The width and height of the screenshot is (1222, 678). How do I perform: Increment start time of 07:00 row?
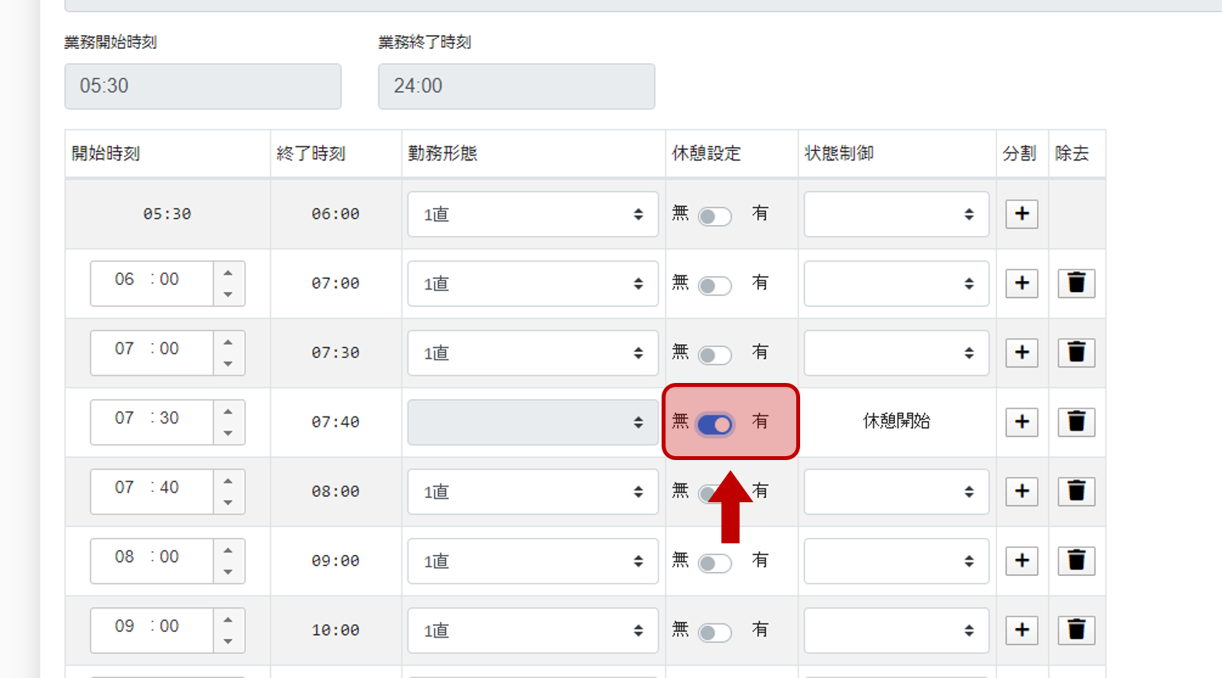[x=228, y=343]
